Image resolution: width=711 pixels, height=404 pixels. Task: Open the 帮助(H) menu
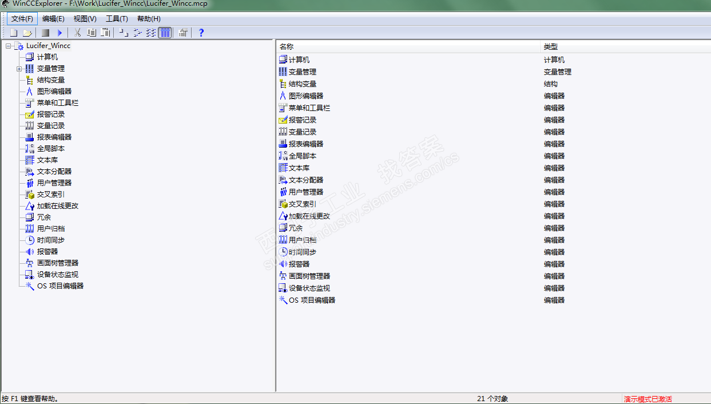(x=149, y=19)
